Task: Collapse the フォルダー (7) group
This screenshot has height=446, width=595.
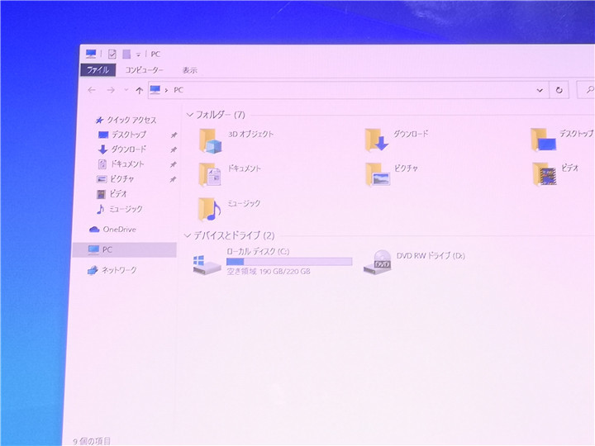Action: 190,115
